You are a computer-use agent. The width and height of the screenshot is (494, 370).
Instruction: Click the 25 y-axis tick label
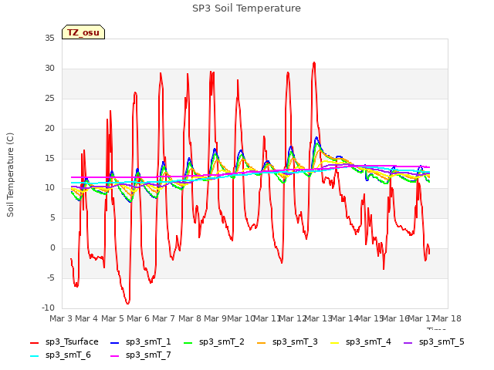pyautogui.click(x=49, y=99)
